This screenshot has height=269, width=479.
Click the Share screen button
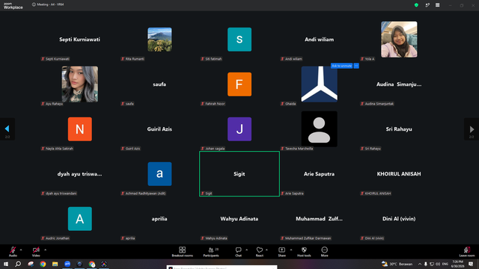pos(281,252)
